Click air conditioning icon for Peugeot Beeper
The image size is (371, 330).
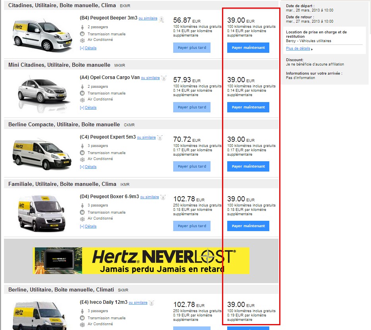click(82, 40)
